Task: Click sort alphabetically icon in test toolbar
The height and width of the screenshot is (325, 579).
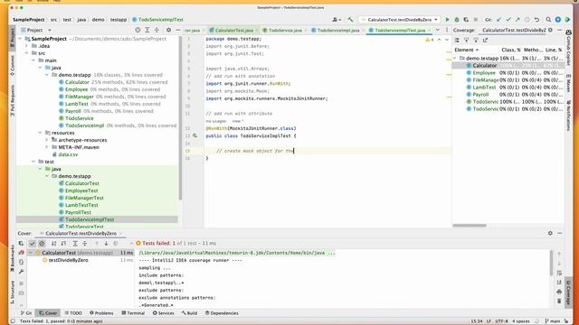Action: (54, 244)
